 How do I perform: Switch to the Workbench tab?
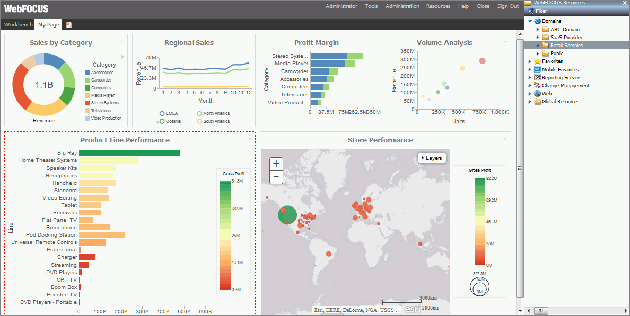pos(18,24)
